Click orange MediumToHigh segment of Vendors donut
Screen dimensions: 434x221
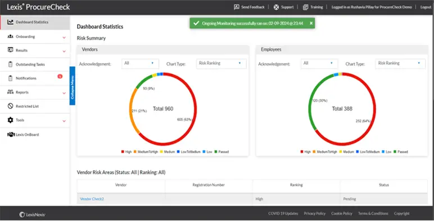point(130,111)
